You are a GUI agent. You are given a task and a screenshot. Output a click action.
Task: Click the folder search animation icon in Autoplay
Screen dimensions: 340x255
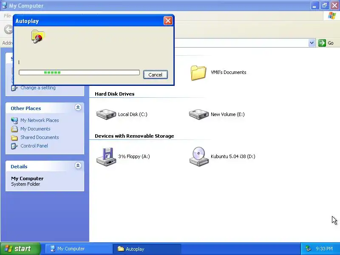coord(38,37)
